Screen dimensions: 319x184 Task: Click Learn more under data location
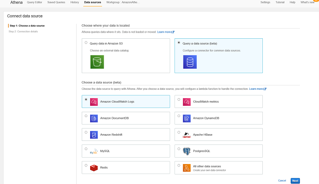pyautogui.click(x=164, y=32)
